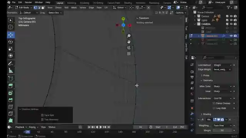
Task: Toggle the camera view icon in viewport
Action: pyautogui.click(x=129, y=48)
